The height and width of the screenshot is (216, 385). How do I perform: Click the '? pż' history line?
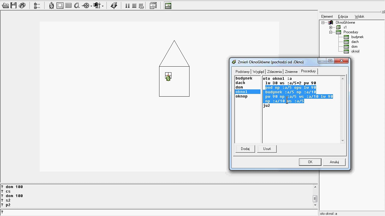point(6,205)
